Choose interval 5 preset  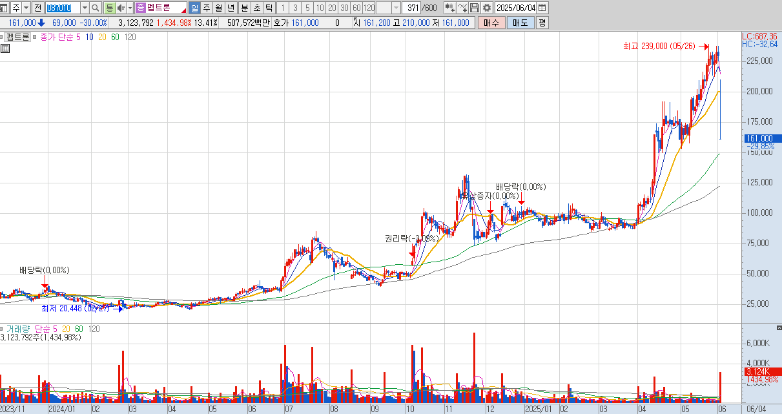point(307,8)
